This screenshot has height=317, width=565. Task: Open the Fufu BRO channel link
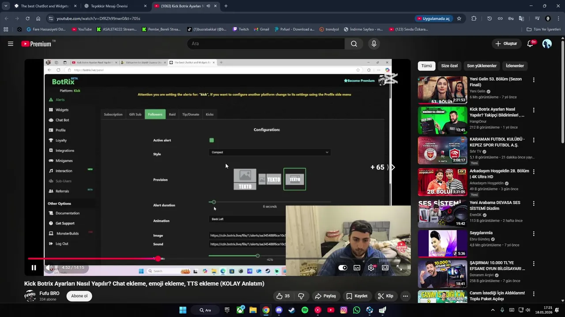tap(49, 293)
